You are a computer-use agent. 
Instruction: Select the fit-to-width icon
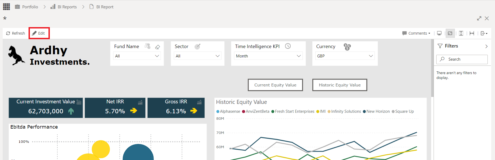point(472,33)
